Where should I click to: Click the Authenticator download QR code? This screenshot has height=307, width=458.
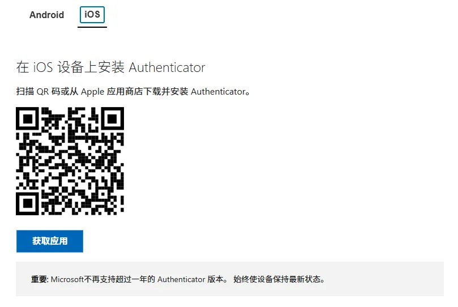[x=70, y=161]
